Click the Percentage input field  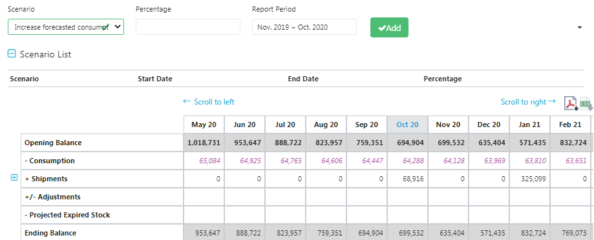188,27
